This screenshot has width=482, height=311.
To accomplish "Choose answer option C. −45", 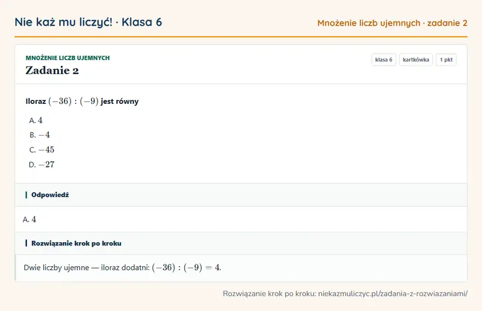I will tap(42, 150).
